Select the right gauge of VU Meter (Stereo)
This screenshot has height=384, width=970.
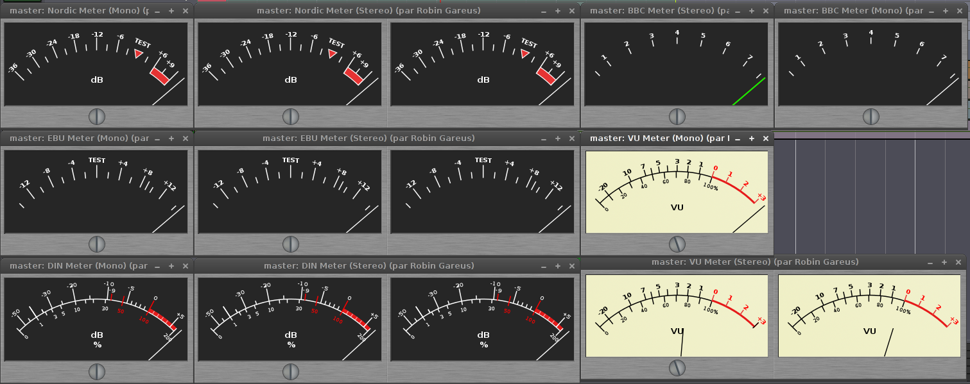coord(870,315)
